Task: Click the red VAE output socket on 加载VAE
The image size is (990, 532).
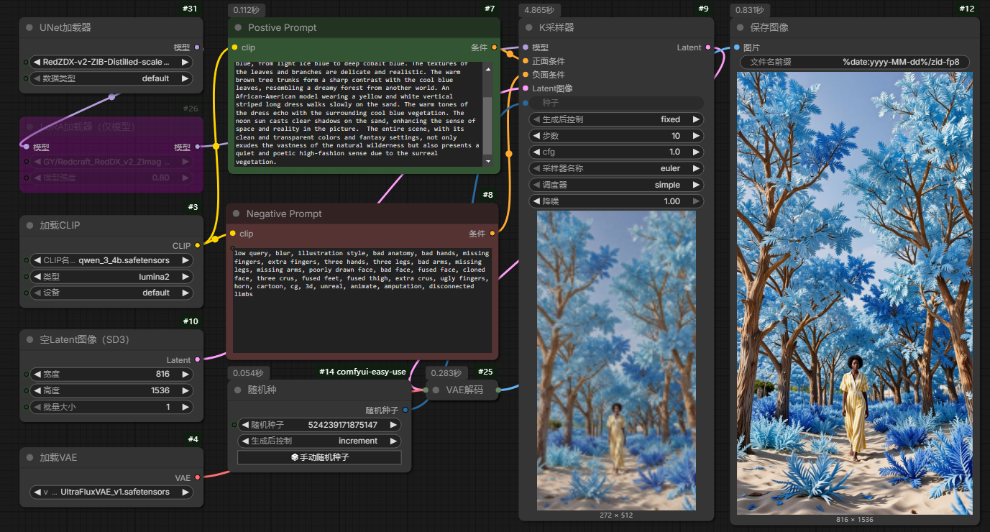Action: pyautogui.click(x=198, y=477)
